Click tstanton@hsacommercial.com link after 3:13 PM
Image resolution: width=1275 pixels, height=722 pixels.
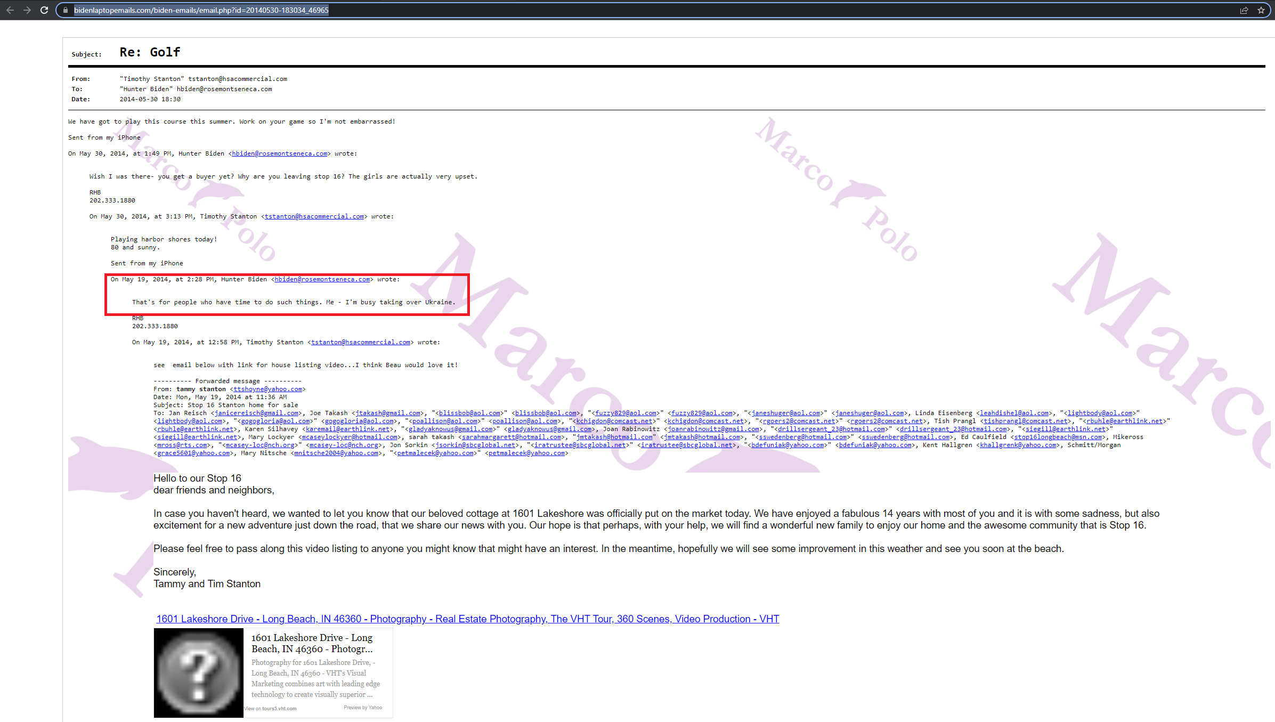tap(314, 216)
